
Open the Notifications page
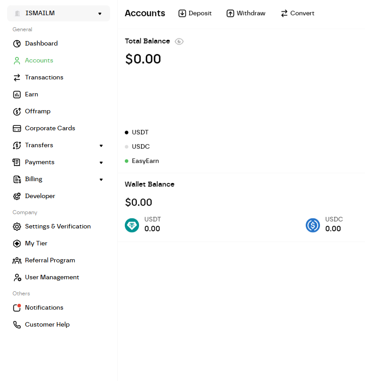44,308
